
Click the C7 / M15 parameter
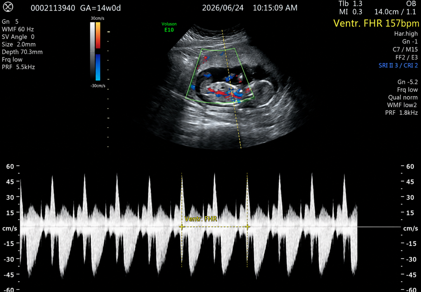click(x=405, y=49)
